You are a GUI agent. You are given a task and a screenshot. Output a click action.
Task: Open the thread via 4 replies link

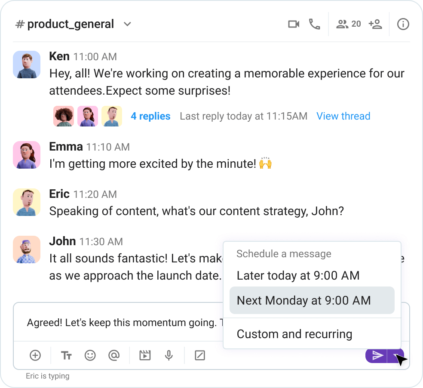(x=150, y=116)
